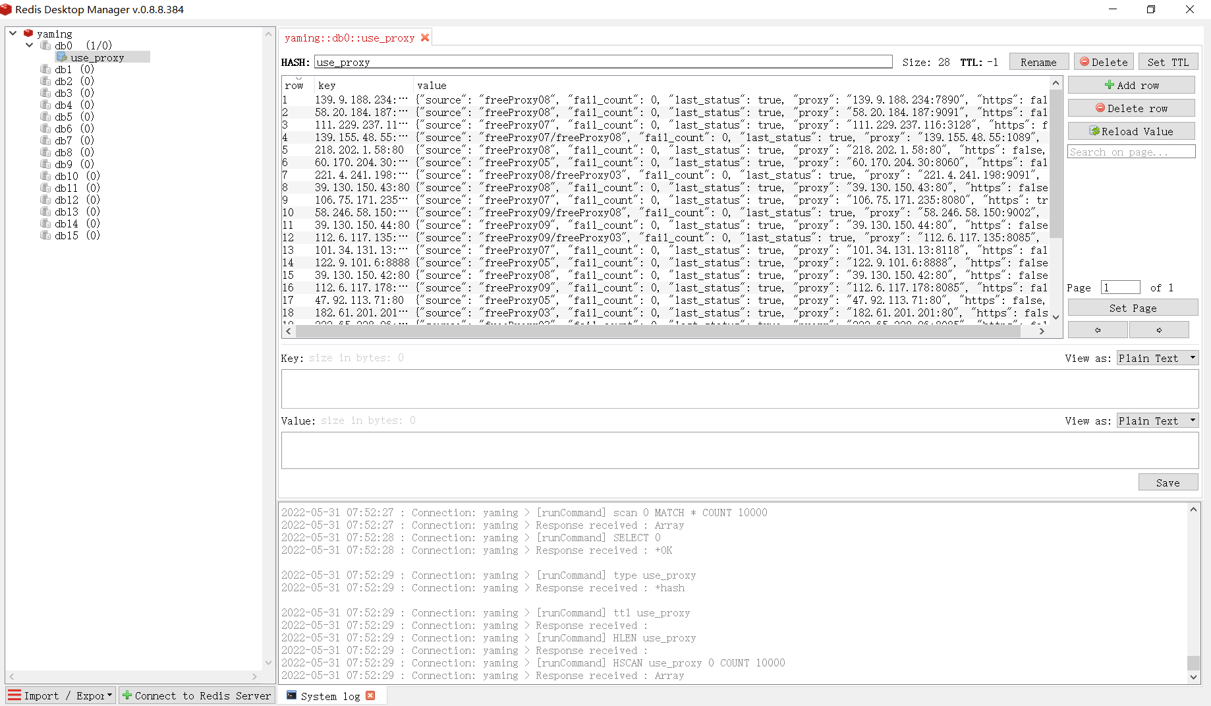1211x706 pixels.
Task: Click the 'Search on page' input field
Action: tap(1131, 151)
